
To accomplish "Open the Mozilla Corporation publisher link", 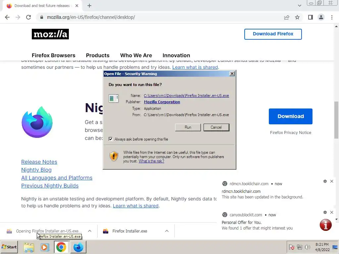I will pyautogui.click(x=162, y=102).
